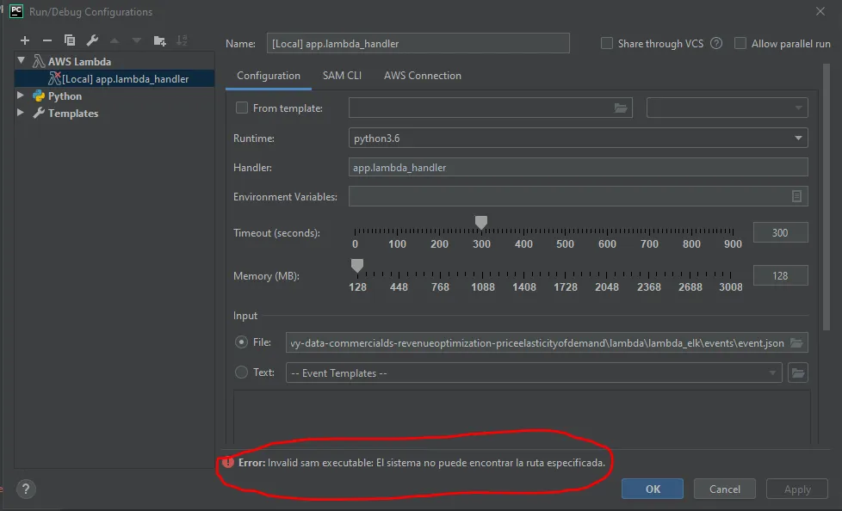Set timeout slider to 600 tick
The image size is (842, 511).
point(607,232)
